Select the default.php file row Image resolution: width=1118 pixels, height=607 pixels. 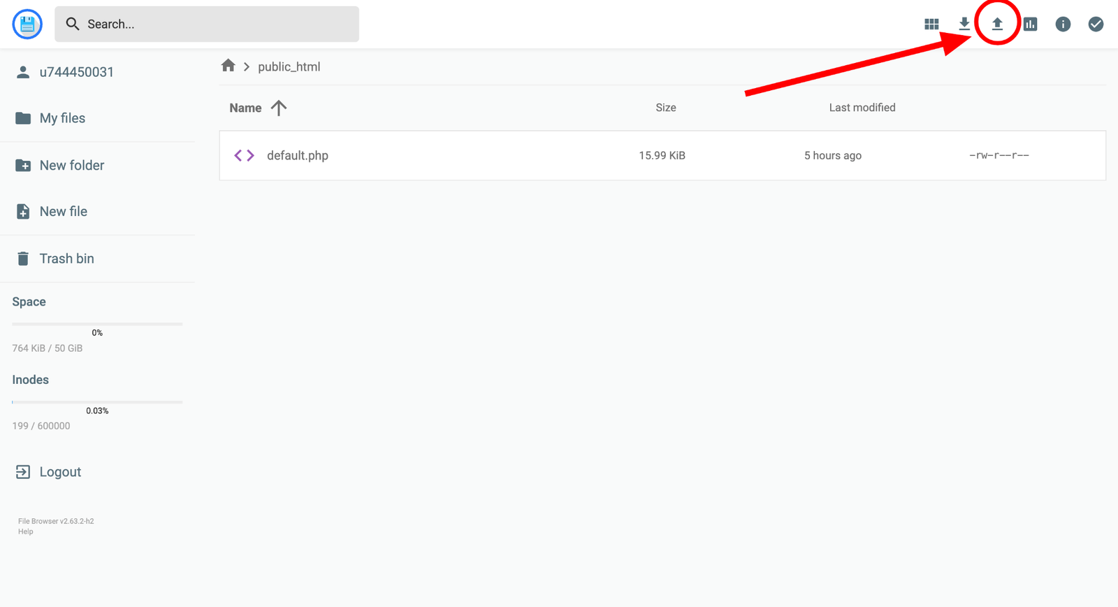662,155
